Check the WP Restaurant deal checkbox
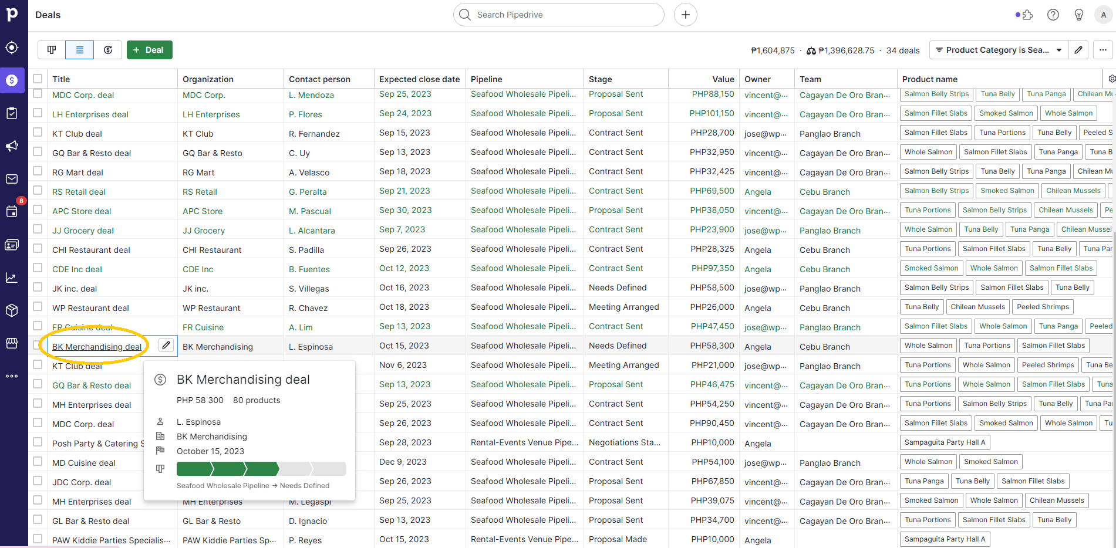The image size is (1116, 548). 38,306
